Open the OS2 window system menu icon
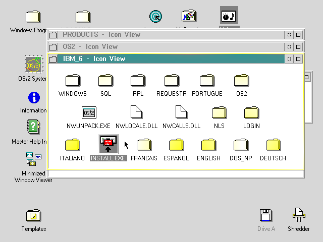The image size is (323, 242). pyautogui.click(x=53, y=47)
